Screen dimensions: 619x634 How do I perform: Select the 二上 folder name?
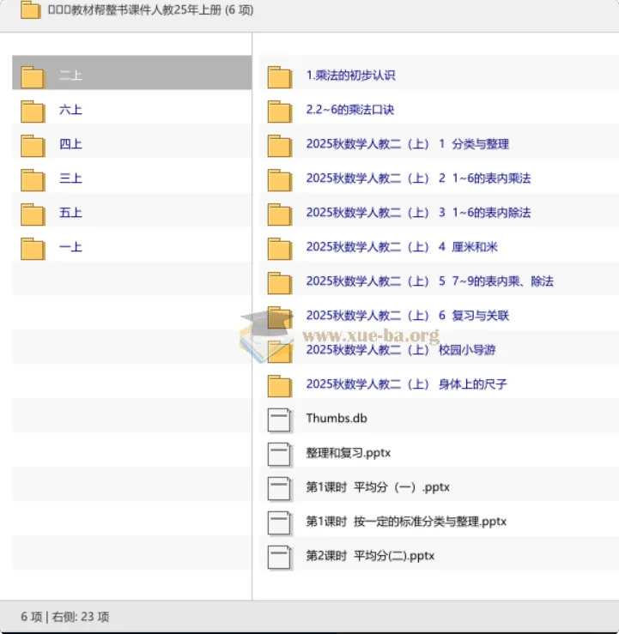[x=70, y=75]
